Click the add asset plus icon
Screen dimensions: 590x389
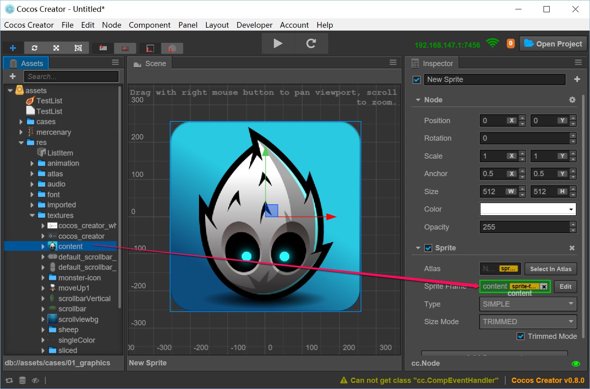point(12,76)
